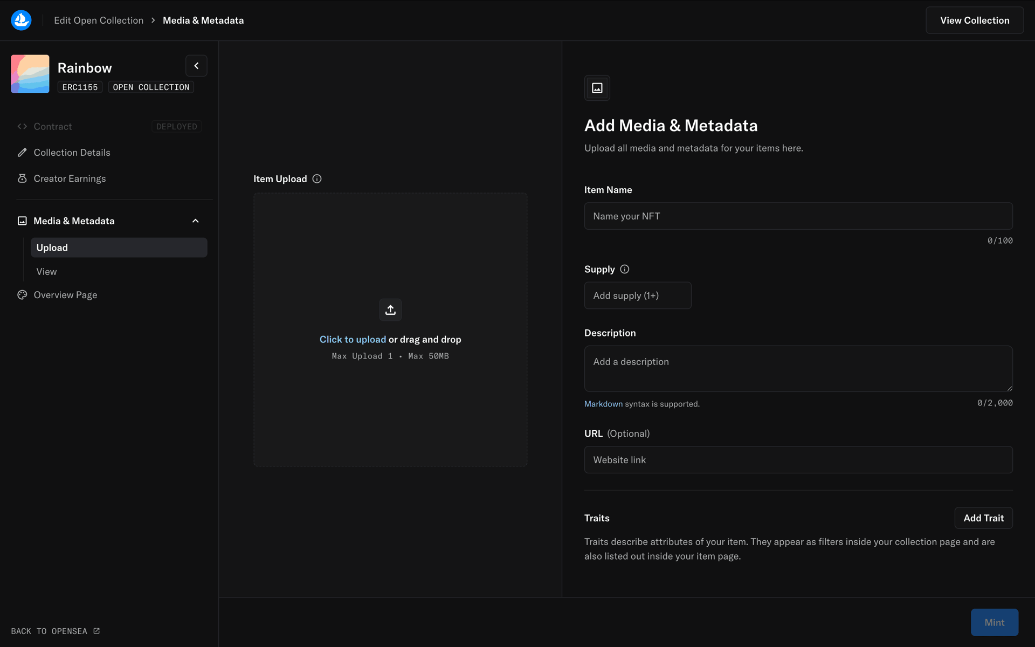The height and width of the screenshot is (647, 1035).
Task: Click the Media & Metadata breadcrumb
Action: pos(203,20)
